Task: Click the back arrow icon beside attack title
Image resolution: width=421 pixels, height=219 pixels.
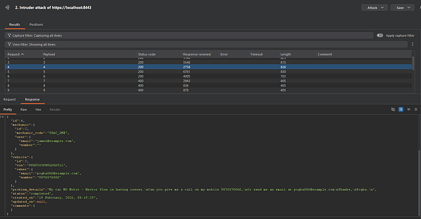Action: [7, 8]
